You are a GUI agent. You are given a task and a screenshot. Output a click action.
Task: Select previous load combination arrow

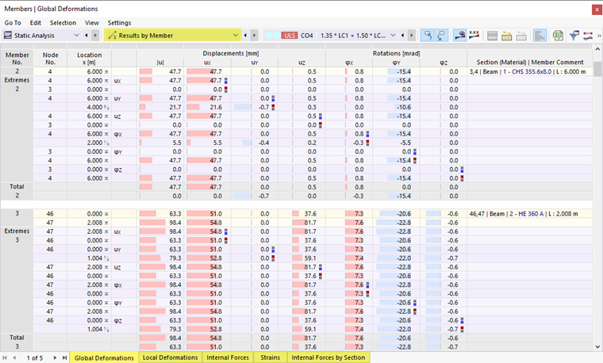coord(402,36)
